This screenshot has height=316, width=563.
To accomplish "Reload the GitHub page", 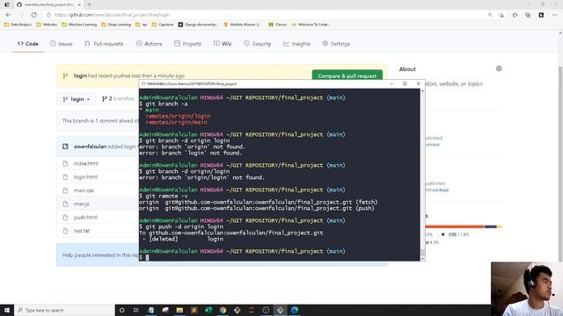I will (x=33, y=15).
